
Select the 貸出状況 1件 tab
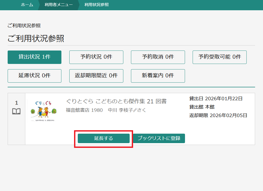coord(35,57)
